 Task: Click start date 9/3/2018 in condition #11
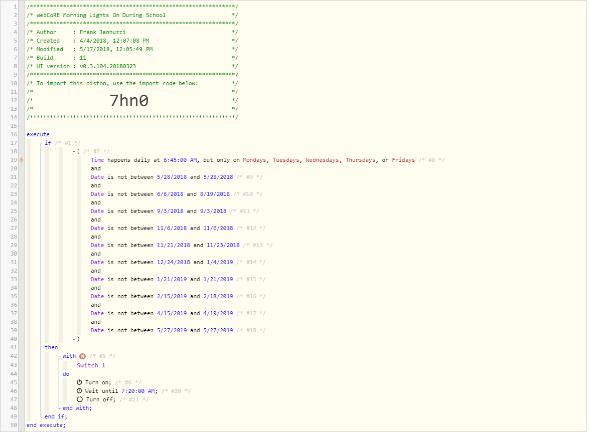pos(171,211)
